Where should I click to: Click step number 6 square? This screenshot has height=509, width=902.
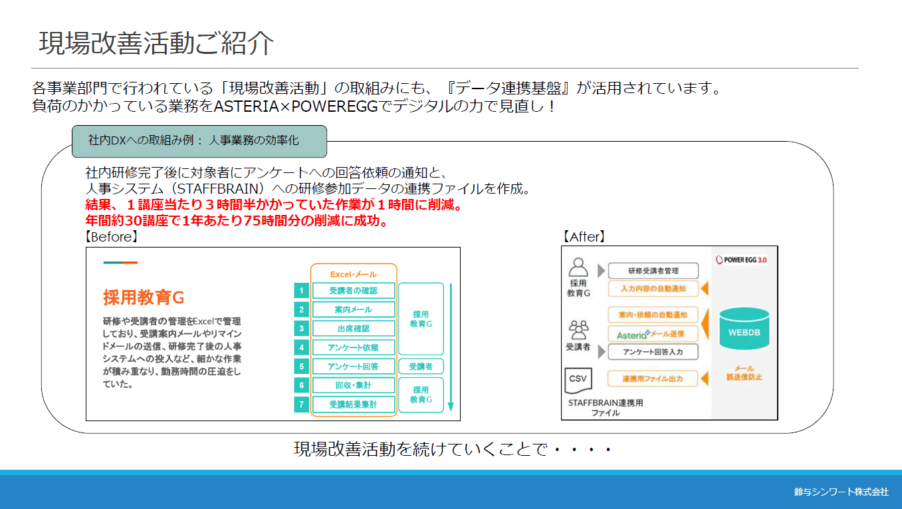click(x=302, y=385)
